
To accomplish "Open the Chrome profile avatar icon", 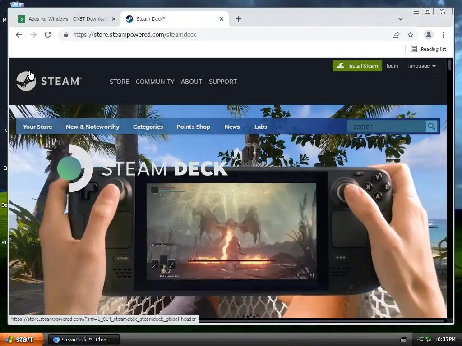I will pos(429,35).
